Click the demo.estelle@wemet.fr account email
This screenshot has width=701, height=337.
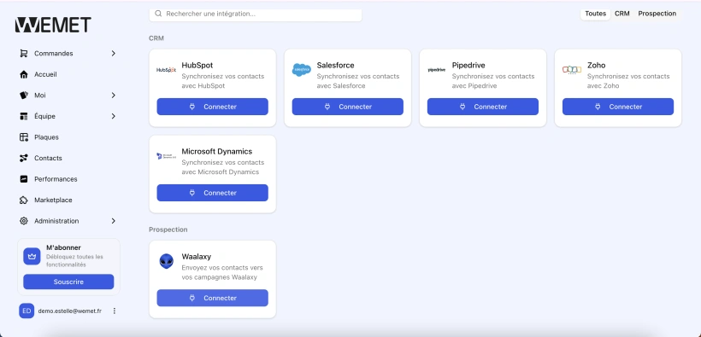point(70,311)
